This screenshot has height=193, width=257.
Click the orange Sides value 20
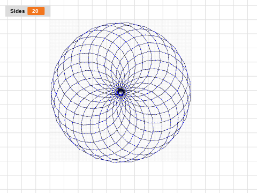coord(36,11)
